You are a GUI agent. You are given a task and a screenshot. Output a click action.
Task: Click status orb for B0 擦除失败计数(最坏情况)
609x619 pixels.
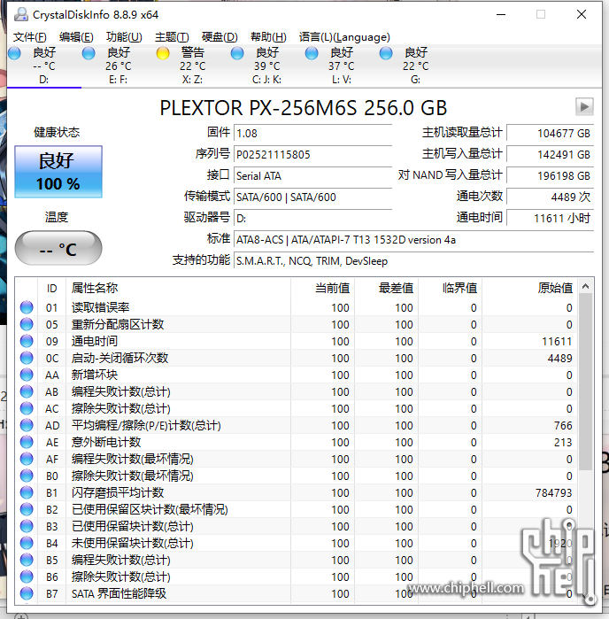27,476
